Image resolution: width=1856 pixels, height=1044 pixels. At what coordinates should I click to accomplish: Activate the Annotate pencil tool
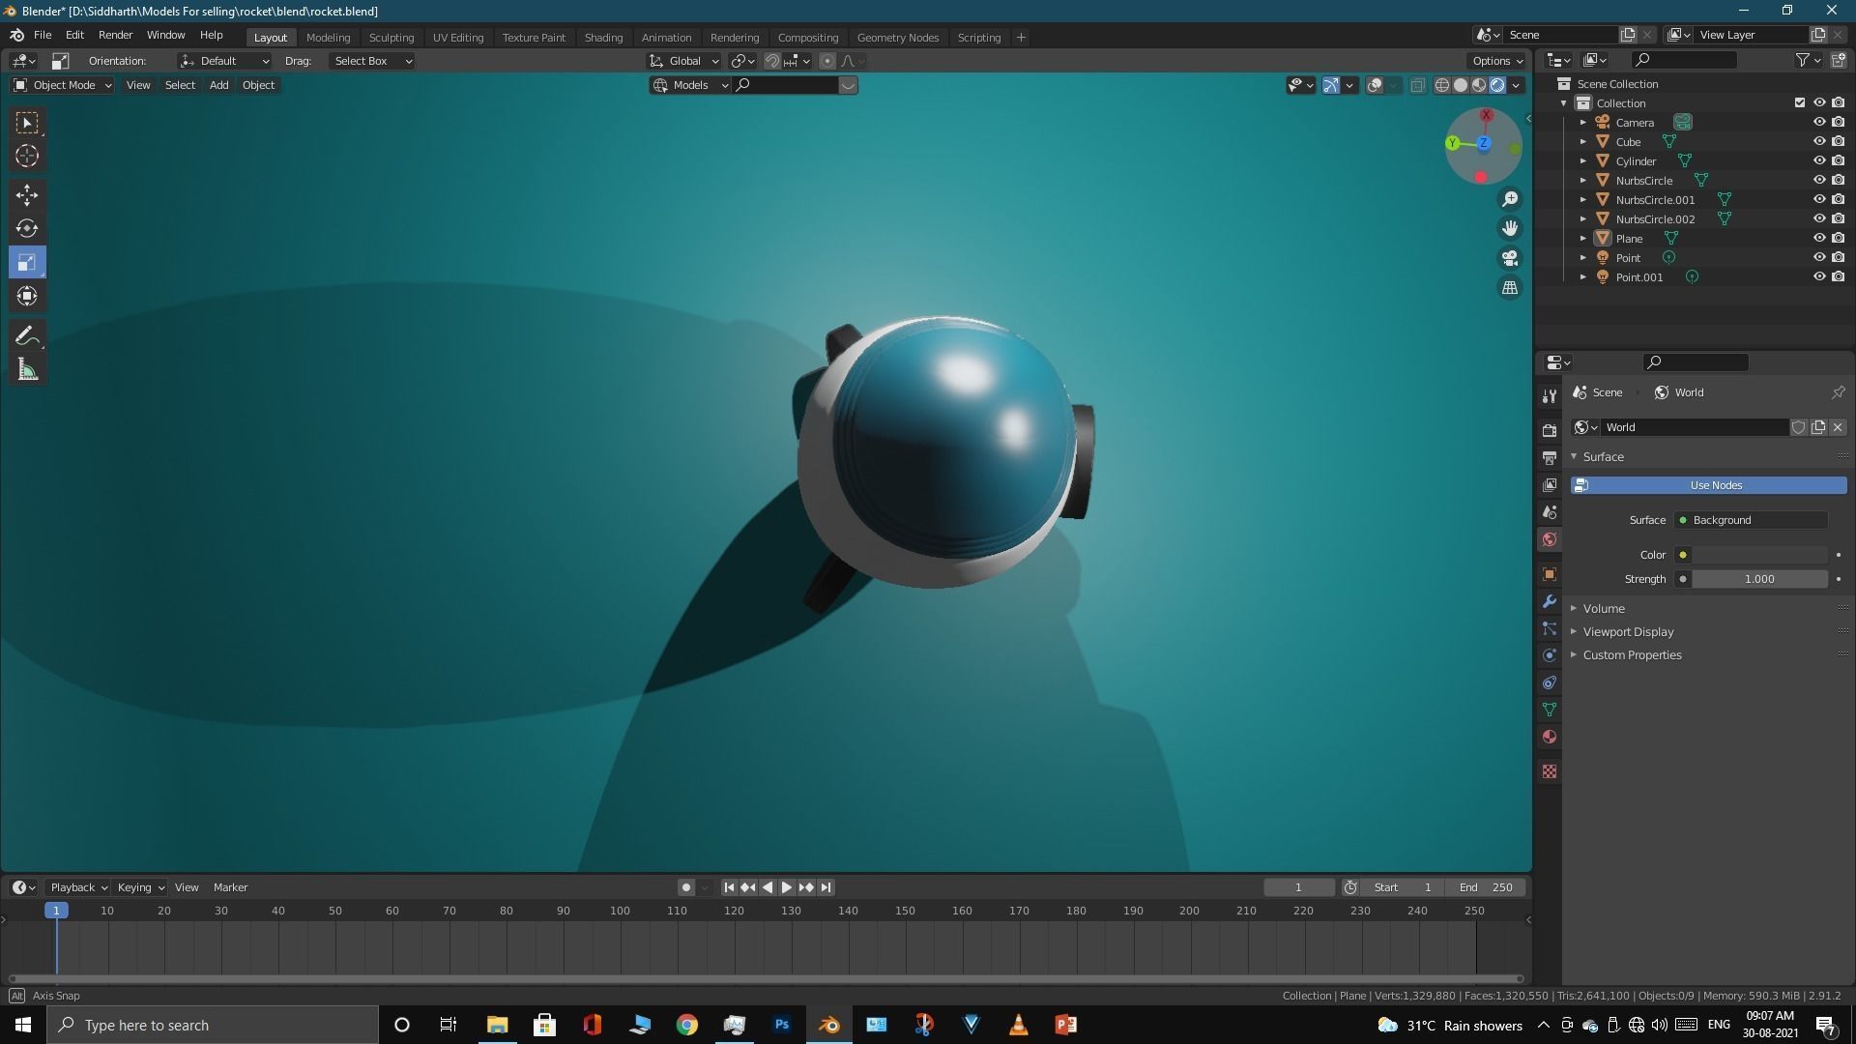tap(27, 336)
